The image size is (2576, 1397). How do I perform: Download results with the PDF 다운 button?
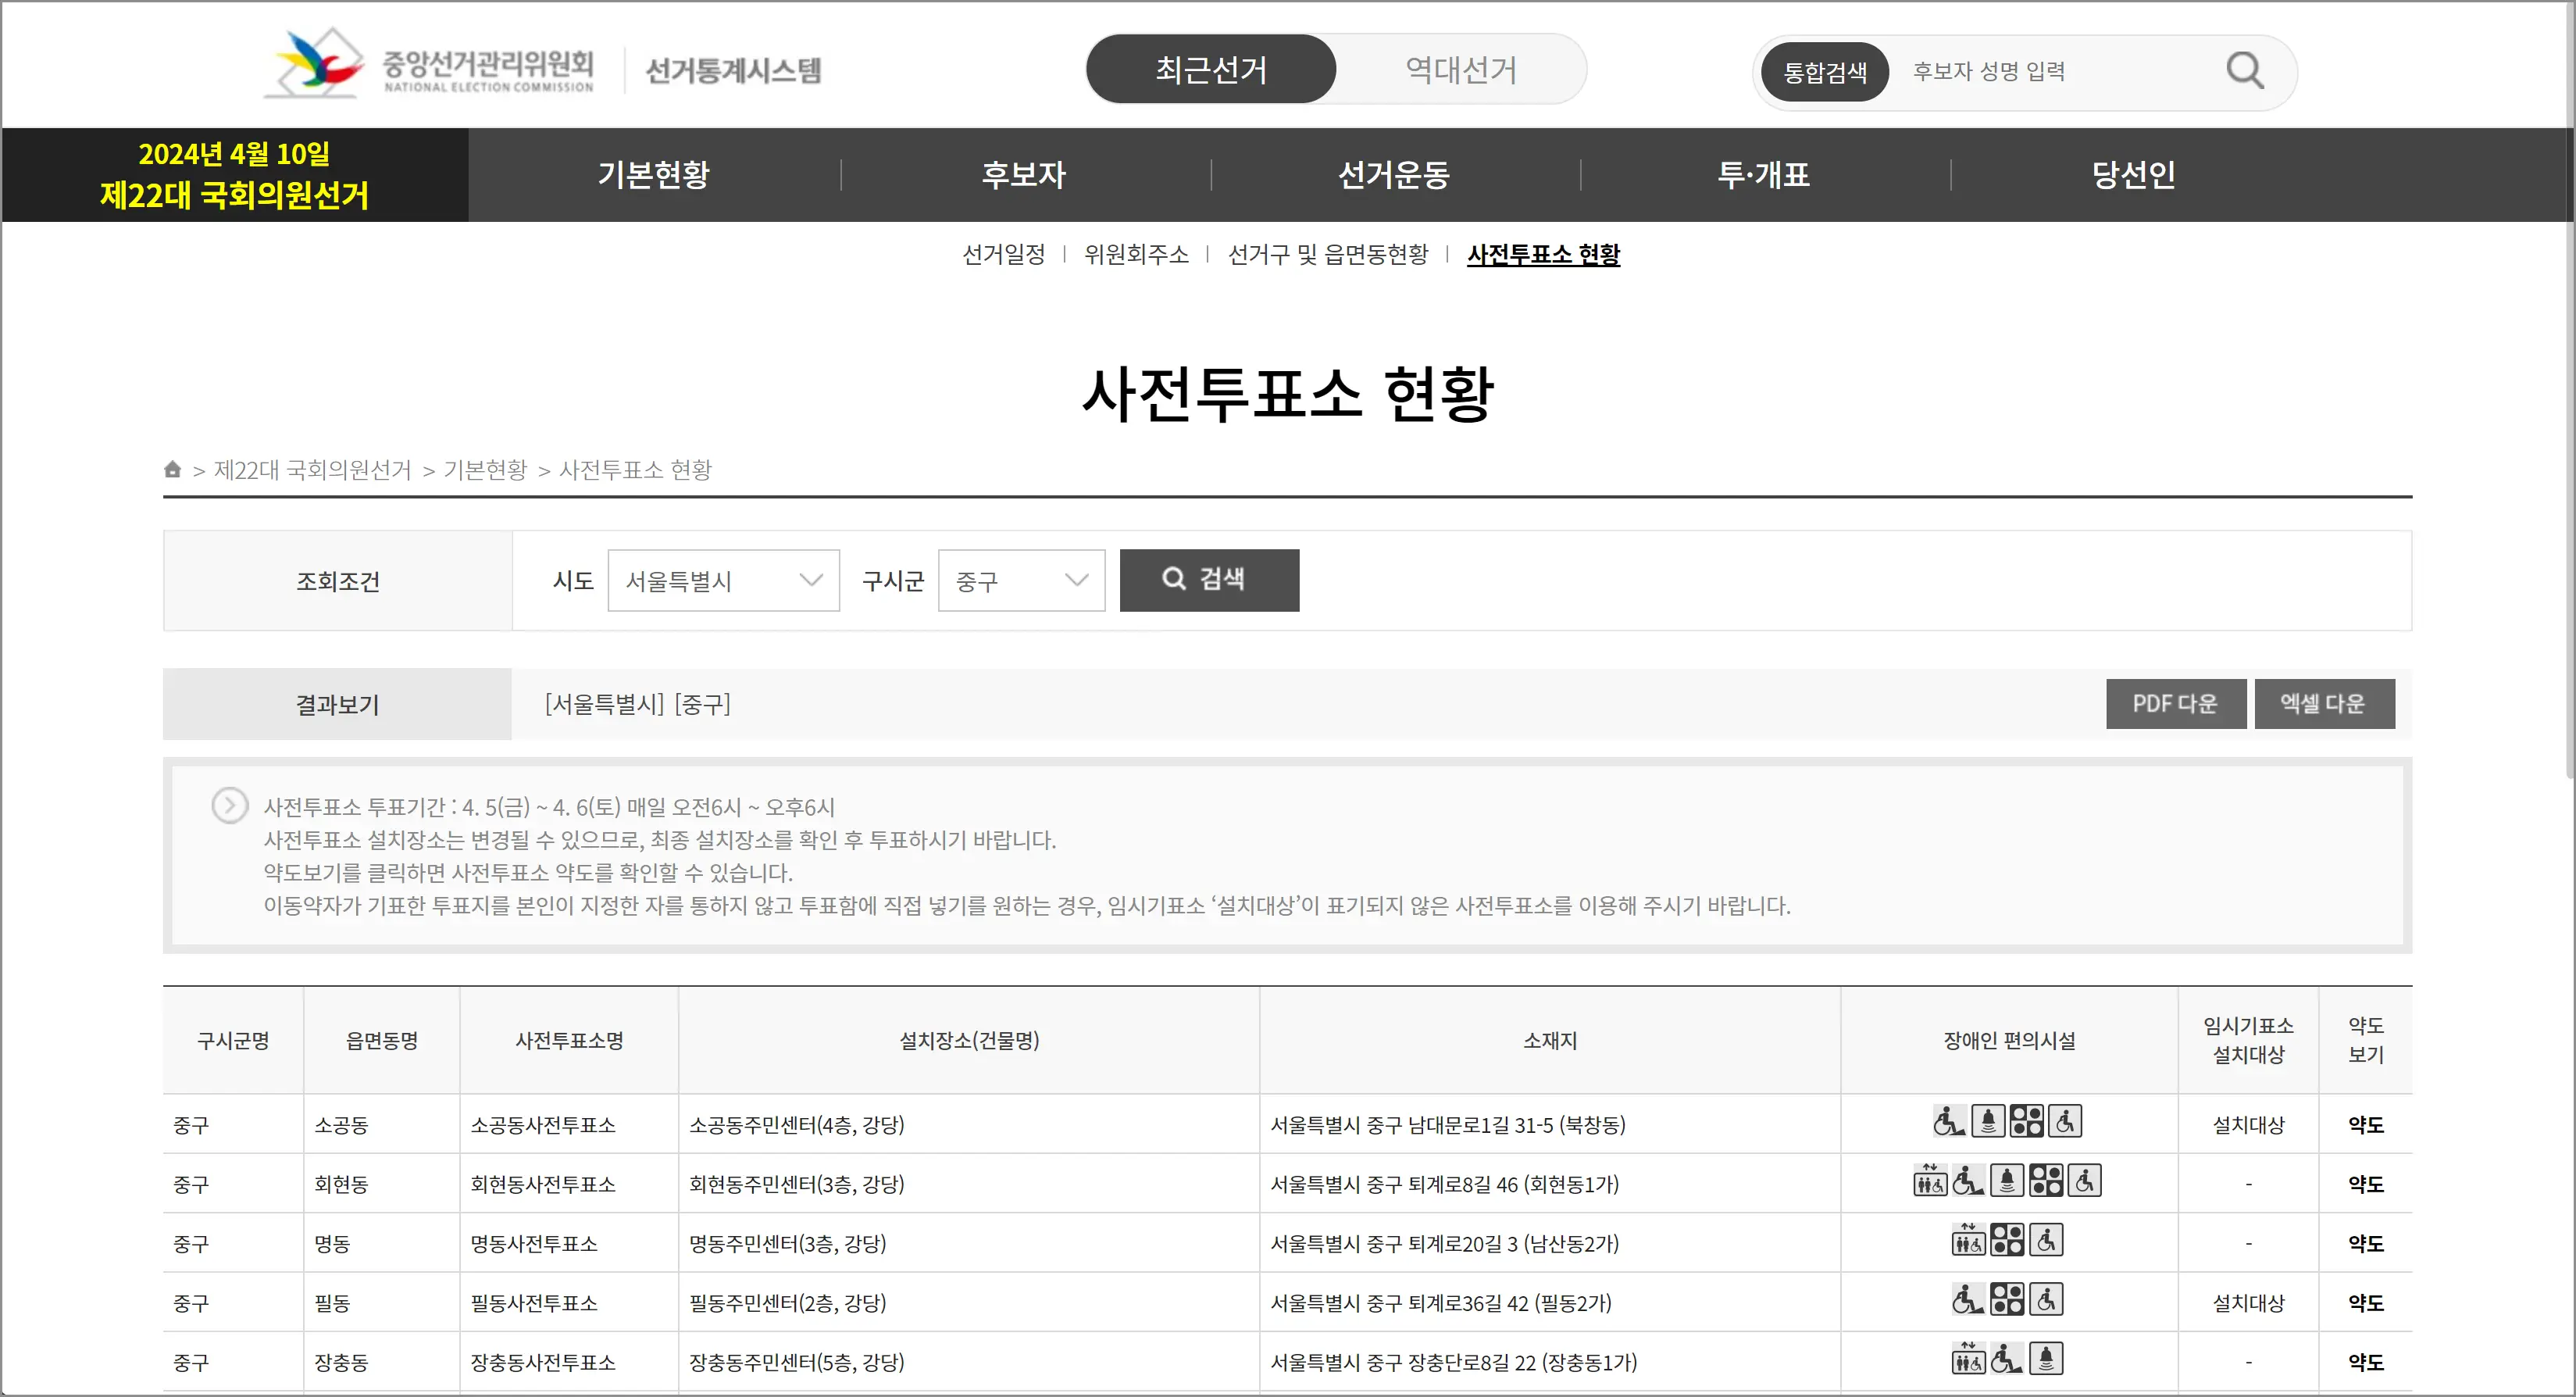pos(2175,704)
